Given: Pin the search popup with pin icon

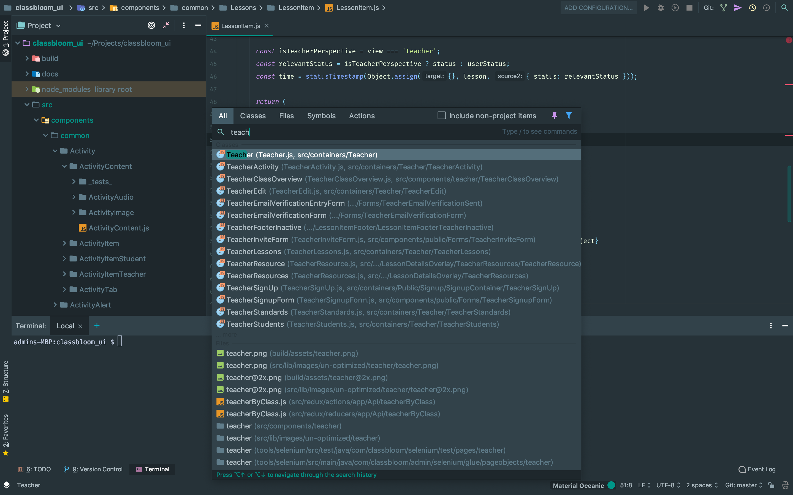Looking at the screenshot, I should (554, 116).
